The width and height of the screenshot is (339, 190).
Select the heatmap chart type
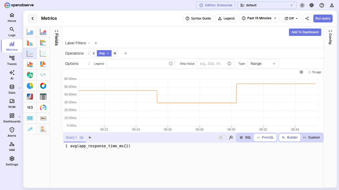30,97
